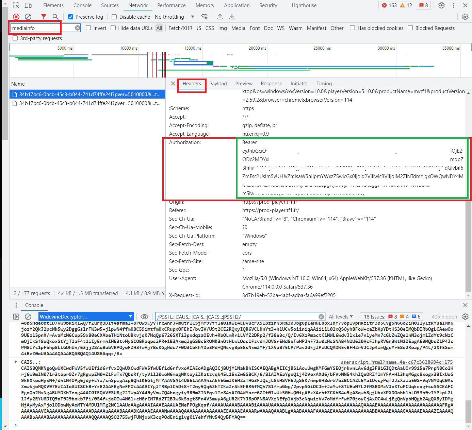Viewport: 472px width, 430px height.
Task: Open the Response tab
Action: click(272, 84)
